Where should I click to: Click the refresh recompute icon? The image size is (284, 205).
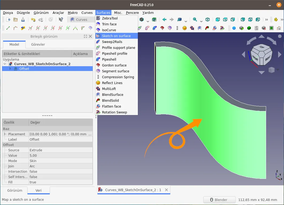coord(51,19)
